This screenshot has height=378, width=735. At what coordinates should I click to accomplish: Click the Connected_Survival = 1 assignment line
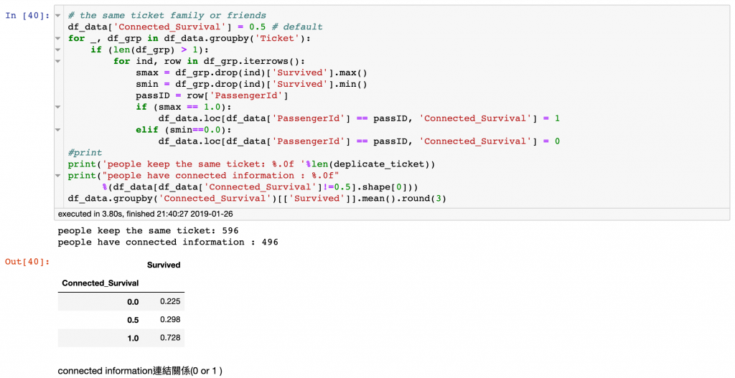359,118
